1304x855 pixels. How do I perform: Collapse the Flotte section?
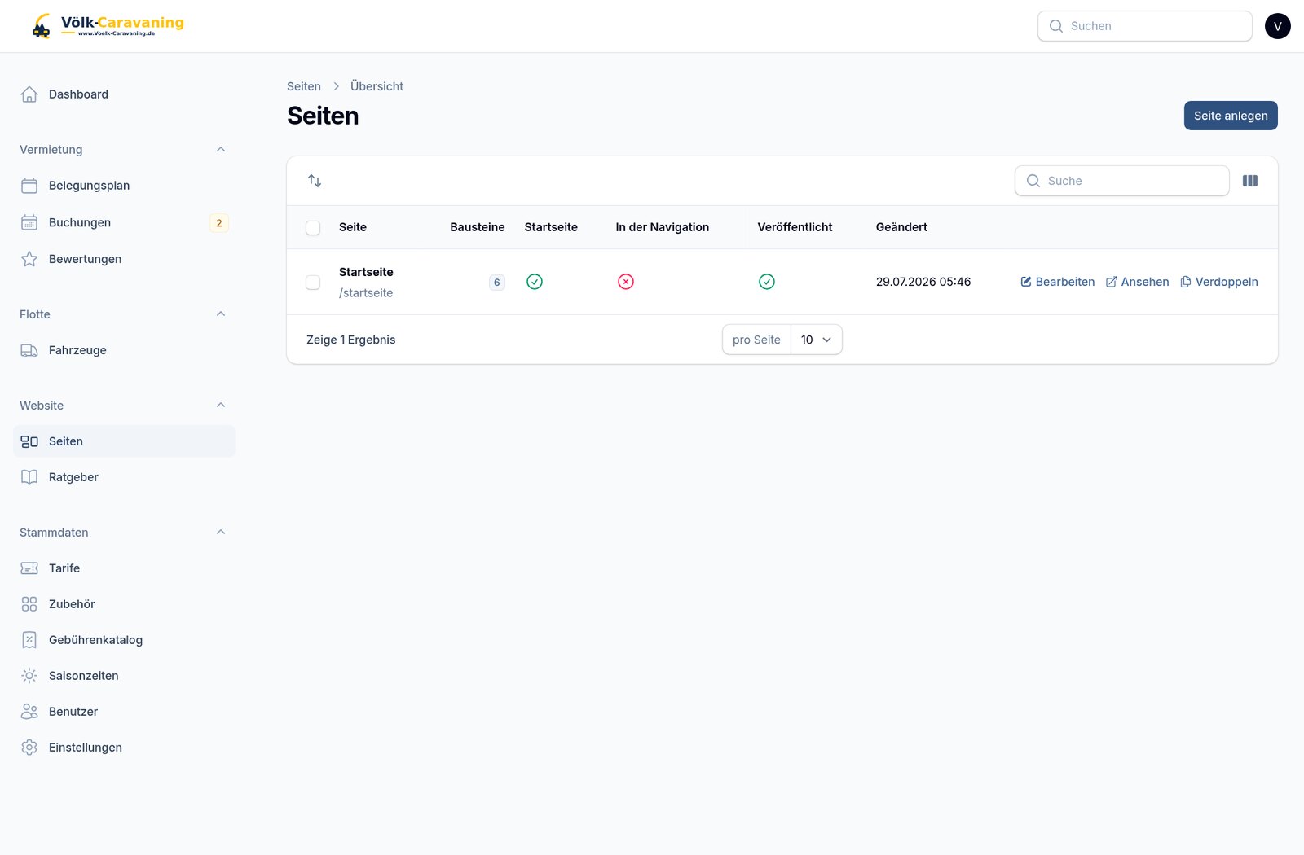221,314
